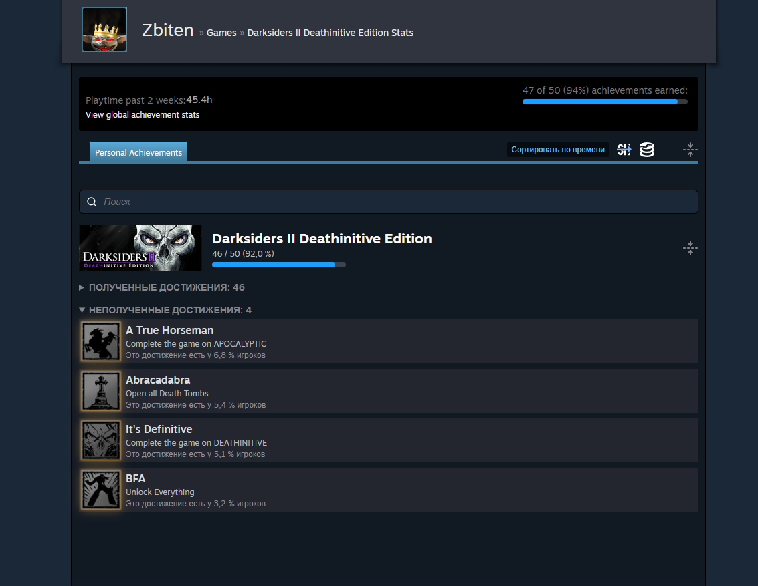Go to the Games breadcrumb link
758x586 pixels.
(x=221, y=33)
